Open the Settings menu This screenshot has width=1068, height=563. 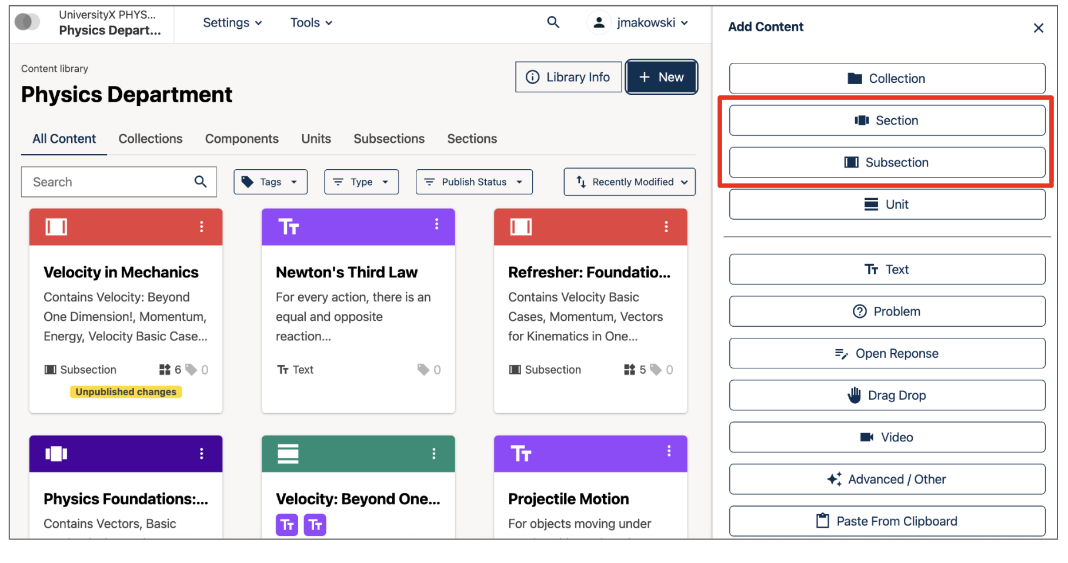click(232, 22)
